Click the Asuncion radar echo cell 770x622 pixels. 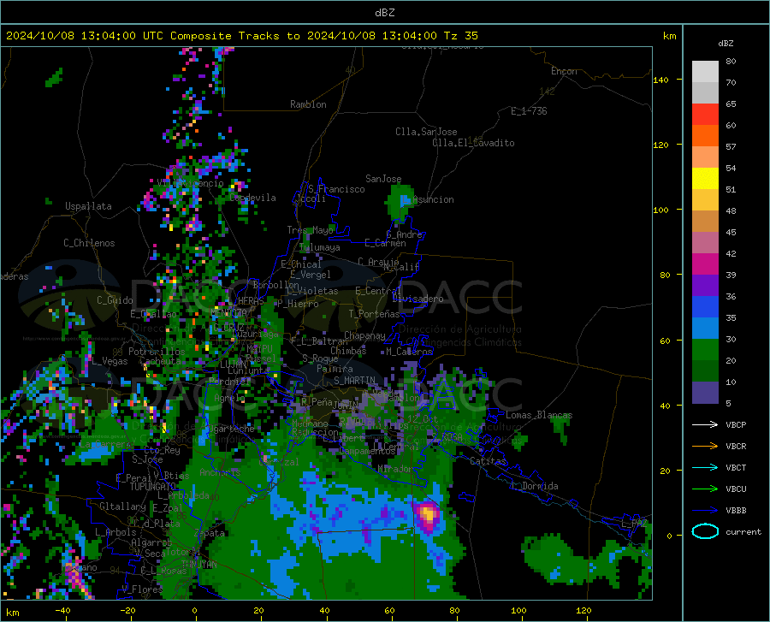pyautogui.click(x=400, y=202)
